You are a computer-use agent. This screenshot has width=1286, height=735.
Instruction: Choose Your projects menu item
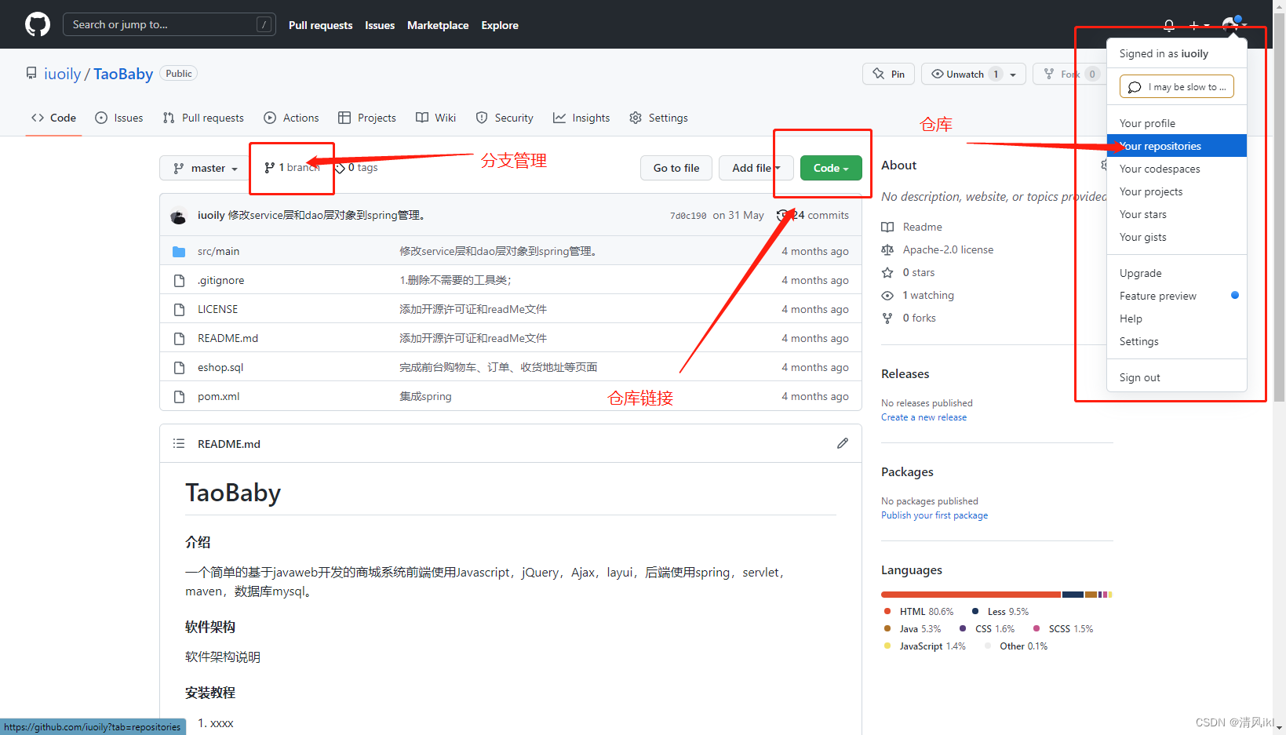tap(1177, 191)
